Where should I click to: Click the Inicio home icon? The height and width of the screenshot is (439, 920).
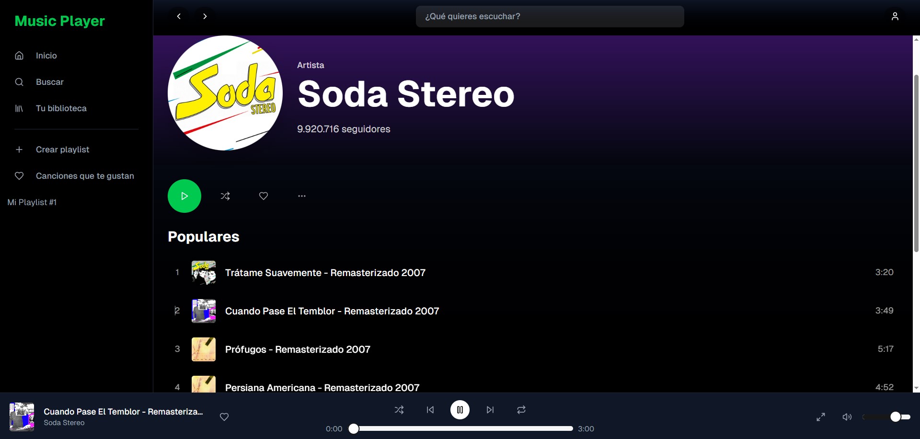(x=19, y=56)
